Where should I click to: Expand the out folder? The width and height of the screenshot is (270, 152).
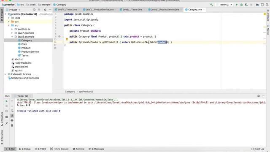(9, 22)
